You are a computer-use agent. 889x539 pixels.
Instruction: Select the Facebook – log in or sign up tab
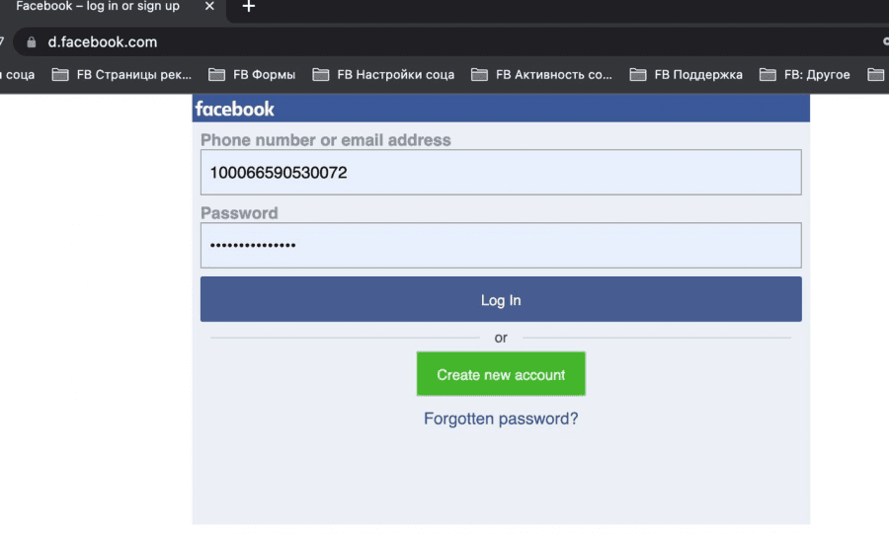pyautogui.click(x=98, y=6)
